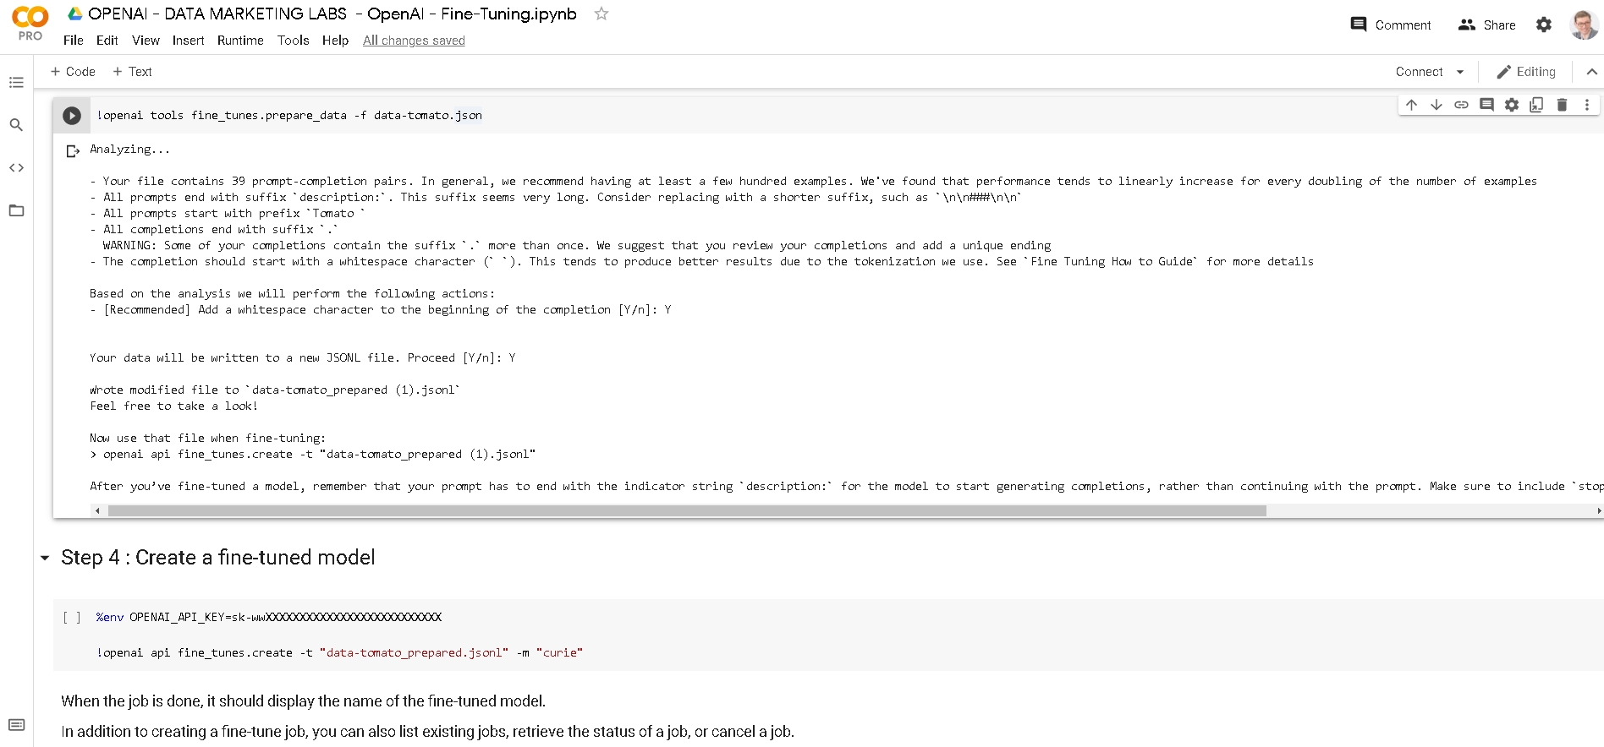
Task: Move cell up arrow
Action: point(1411,105)
